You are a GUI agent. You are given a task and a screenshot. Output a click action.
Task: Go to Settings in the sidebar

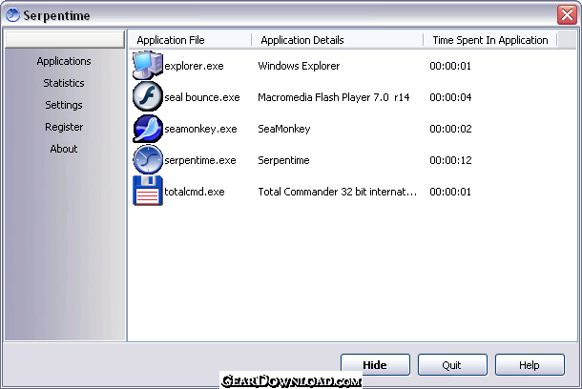click(x=64, y=105)
